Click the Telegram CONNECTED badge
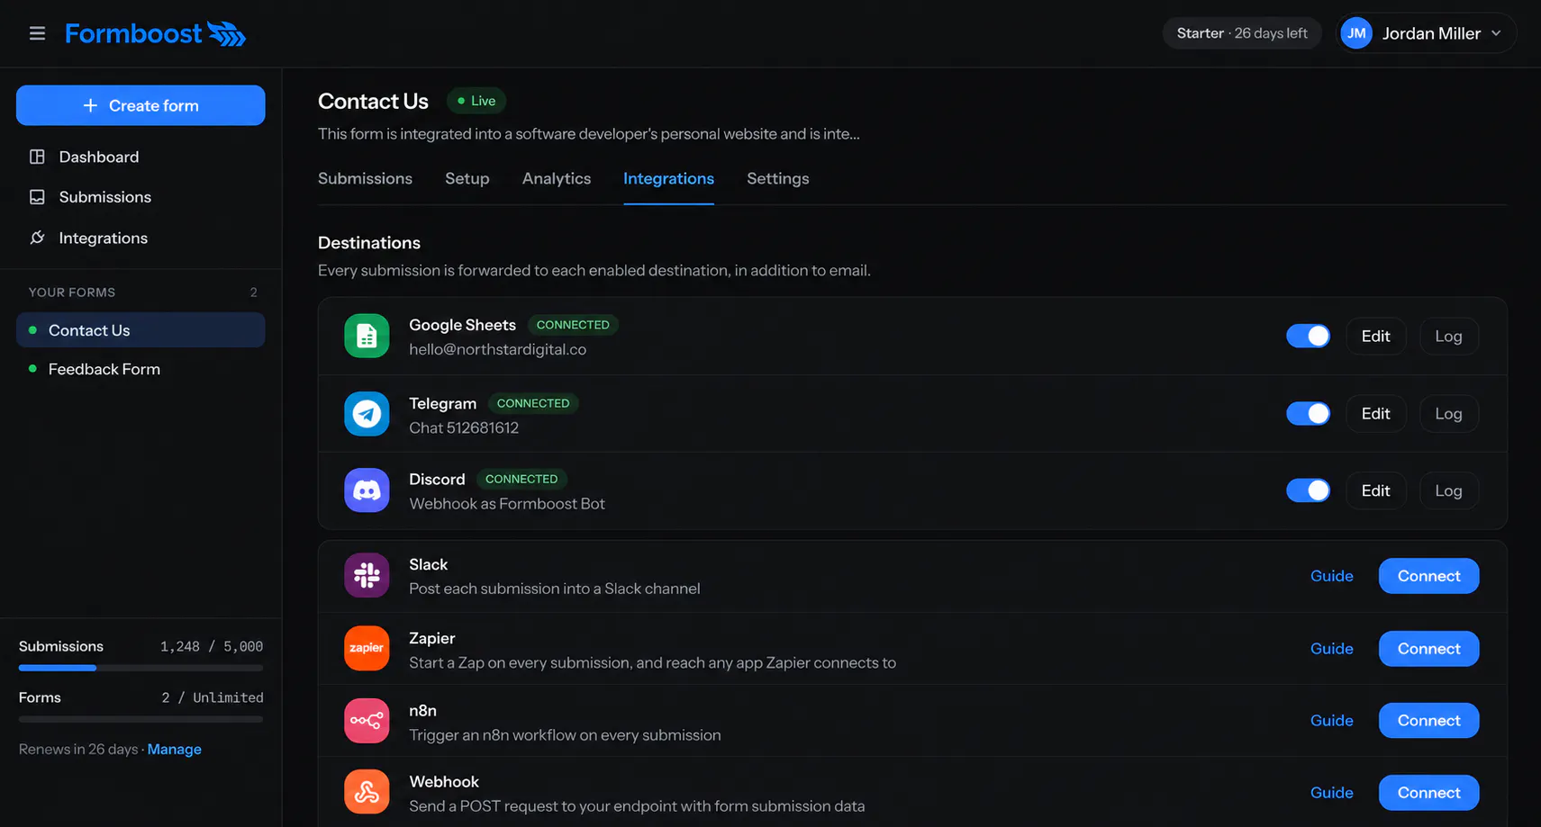1541x827 pixels. 533,403
